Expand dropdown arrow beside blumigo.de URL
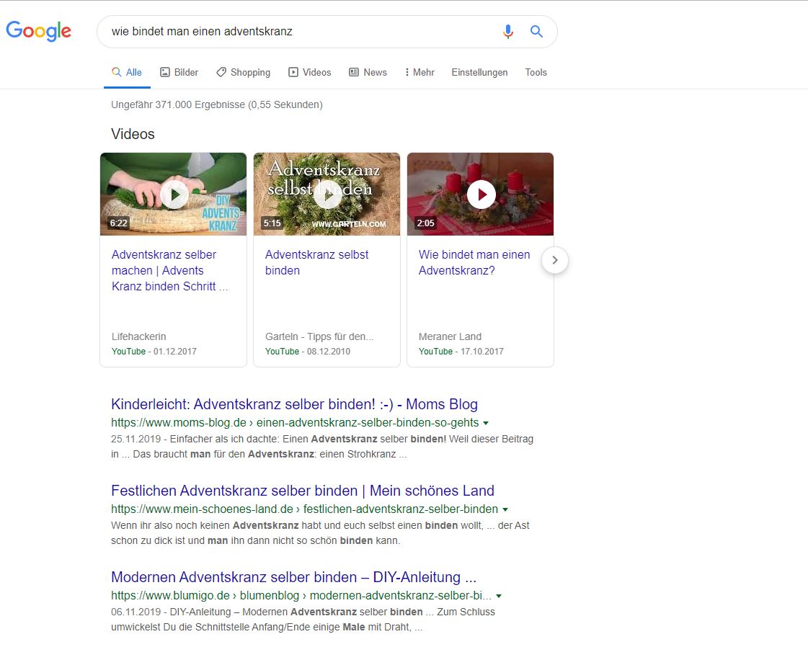Image resolution: width=808 pixels, height=647 pixels. pos(499,596)
